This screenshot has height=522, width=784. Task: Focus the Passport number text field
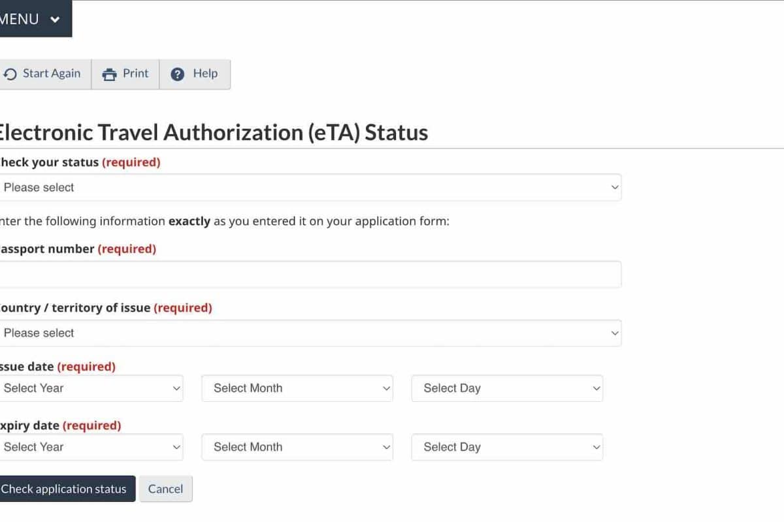click(x=310, y=275)
